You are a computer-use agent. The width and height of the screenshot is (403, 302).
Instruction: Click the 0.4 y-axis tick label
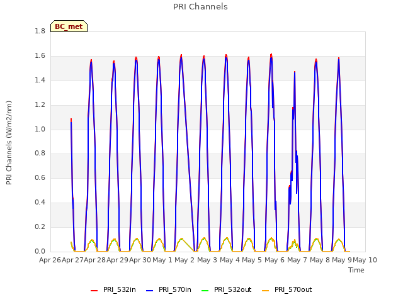pos(40,203)
